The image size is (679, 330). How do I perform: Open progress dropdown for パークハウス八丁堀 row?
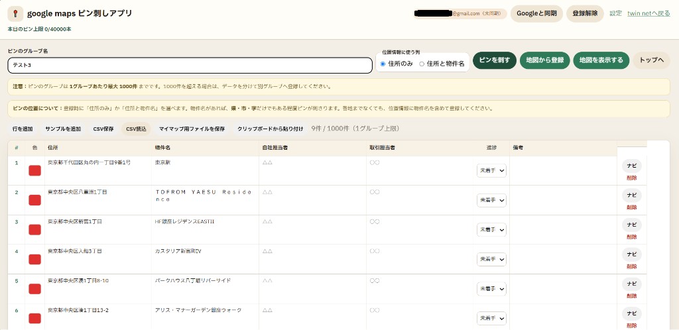[491, 289]
